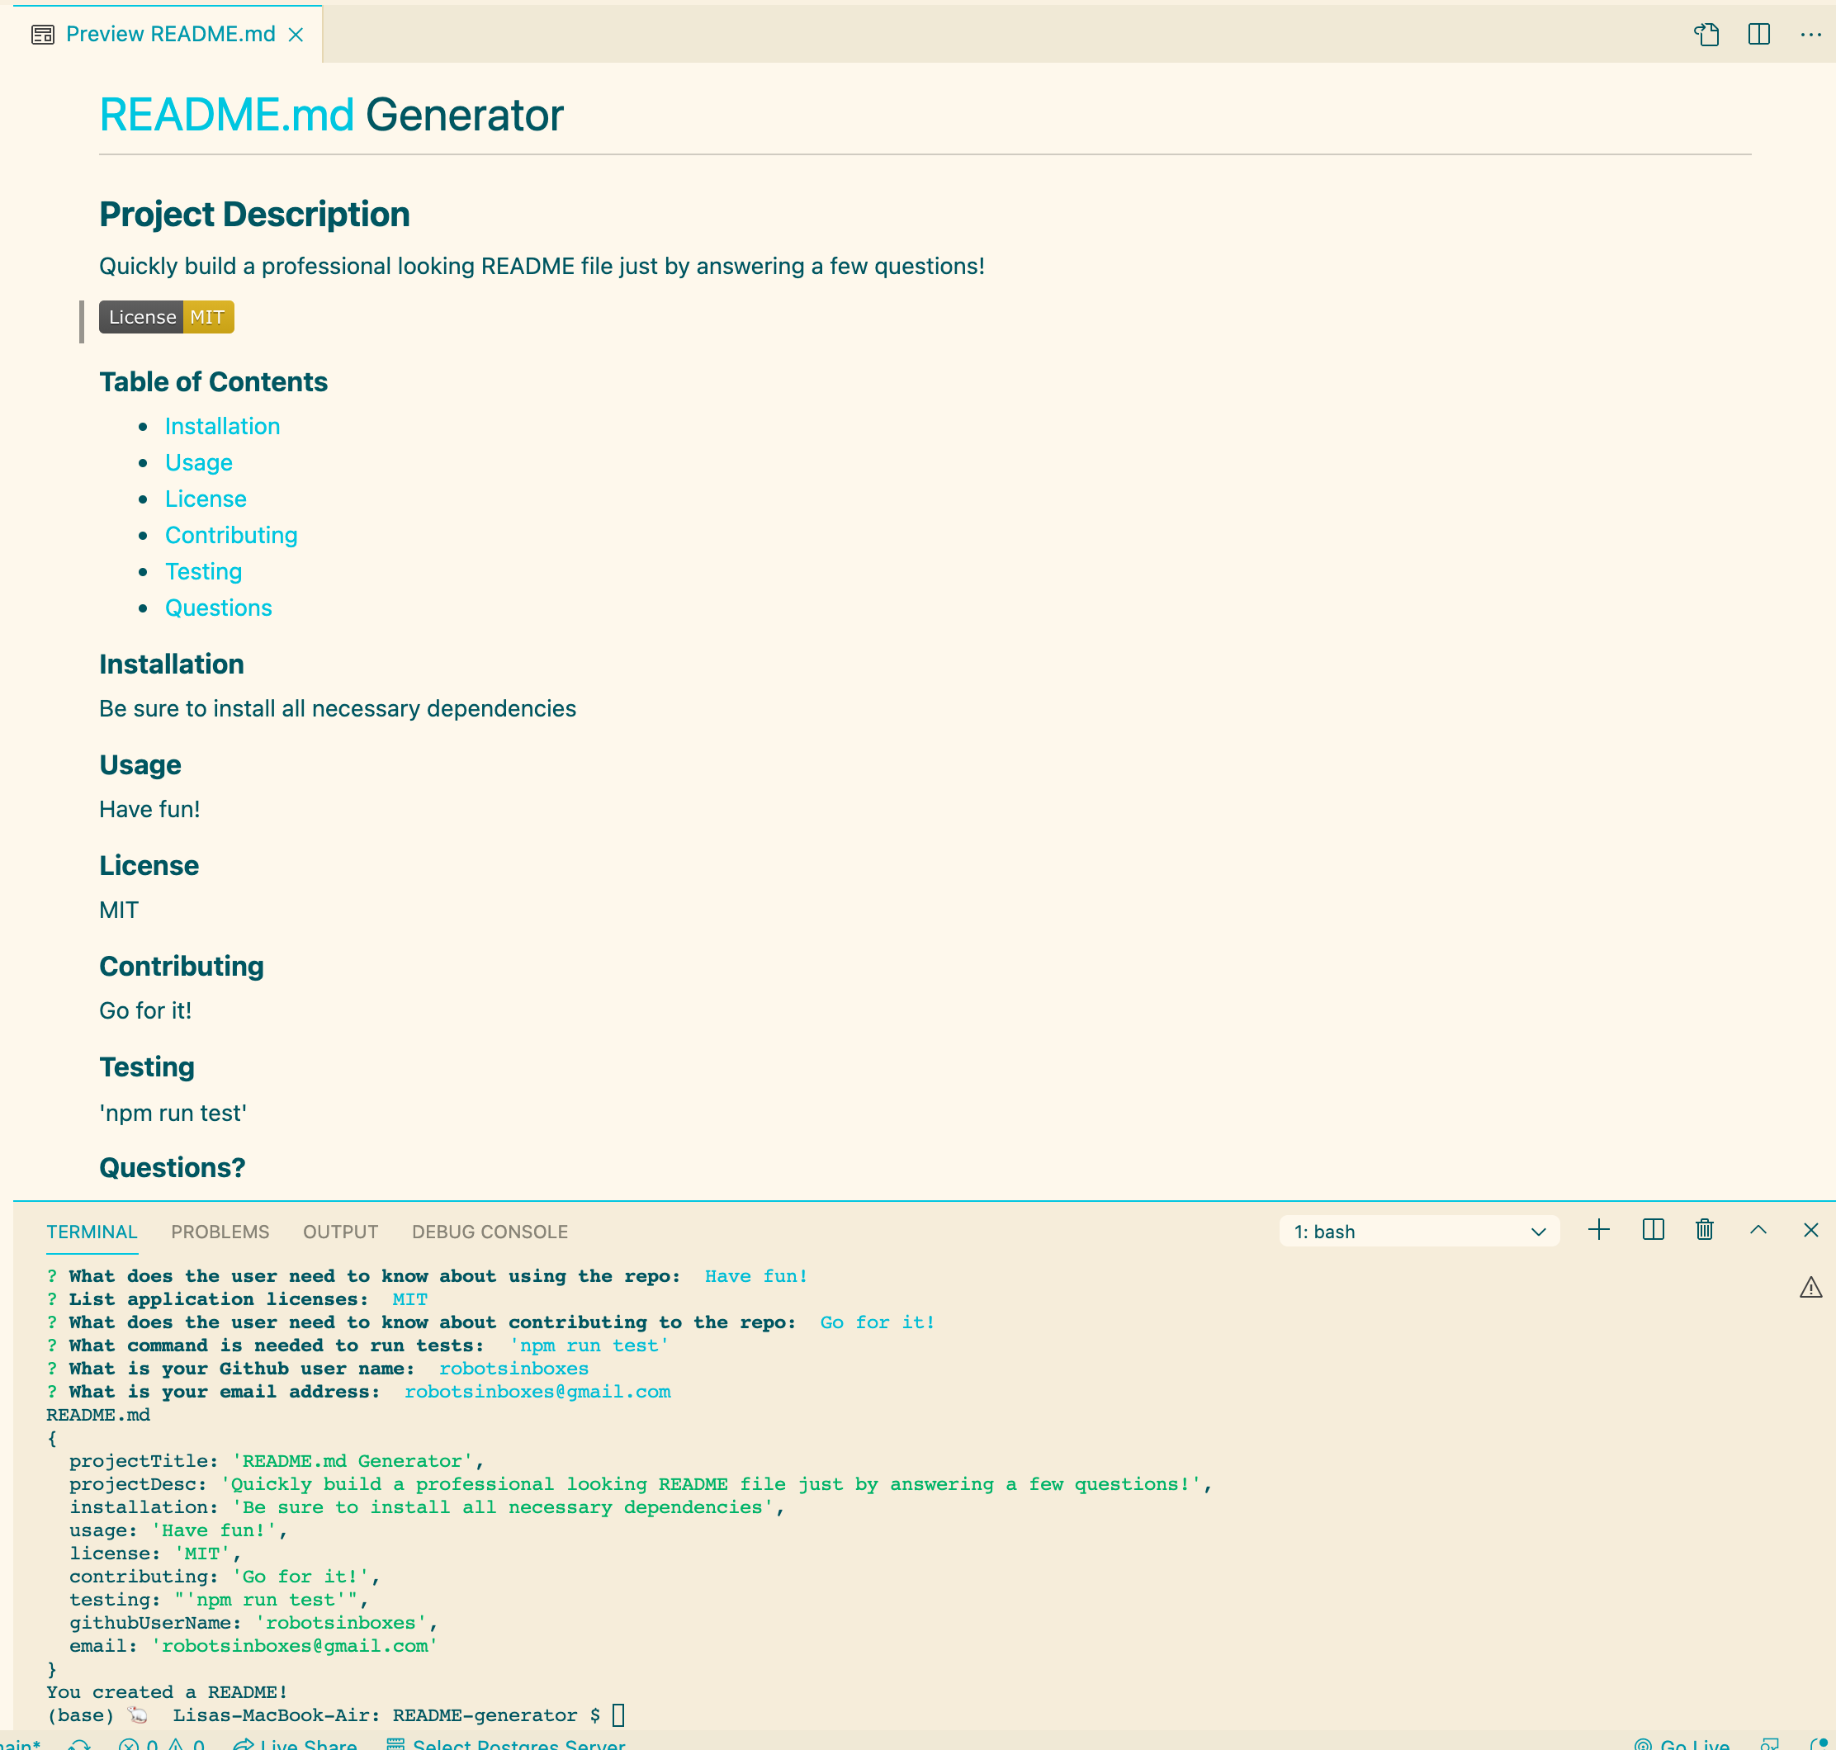1836x1750 pixels.
Task: Follow the Installation link in Table of Contents
Action: coord(222,426)
